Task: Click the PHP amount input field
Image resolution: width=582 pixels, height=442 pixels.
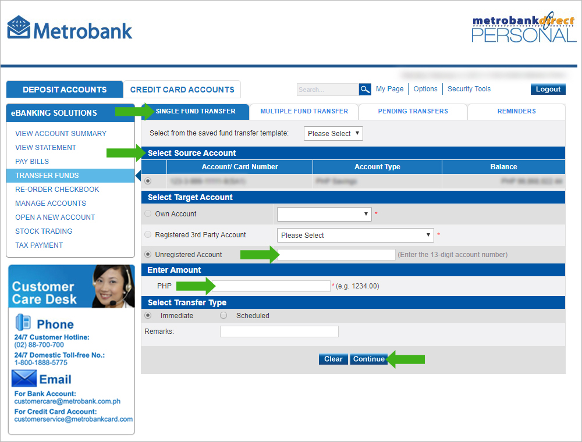Action: [271, 286]
